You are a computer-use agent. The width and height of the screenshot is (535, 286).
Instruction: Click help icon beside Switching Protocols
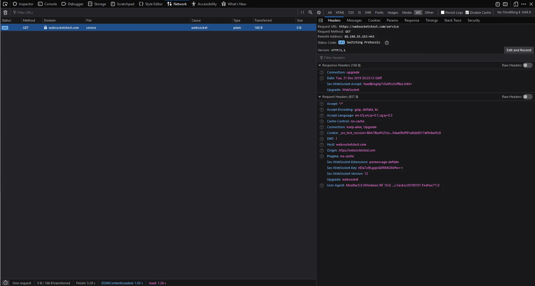[387, 43]
